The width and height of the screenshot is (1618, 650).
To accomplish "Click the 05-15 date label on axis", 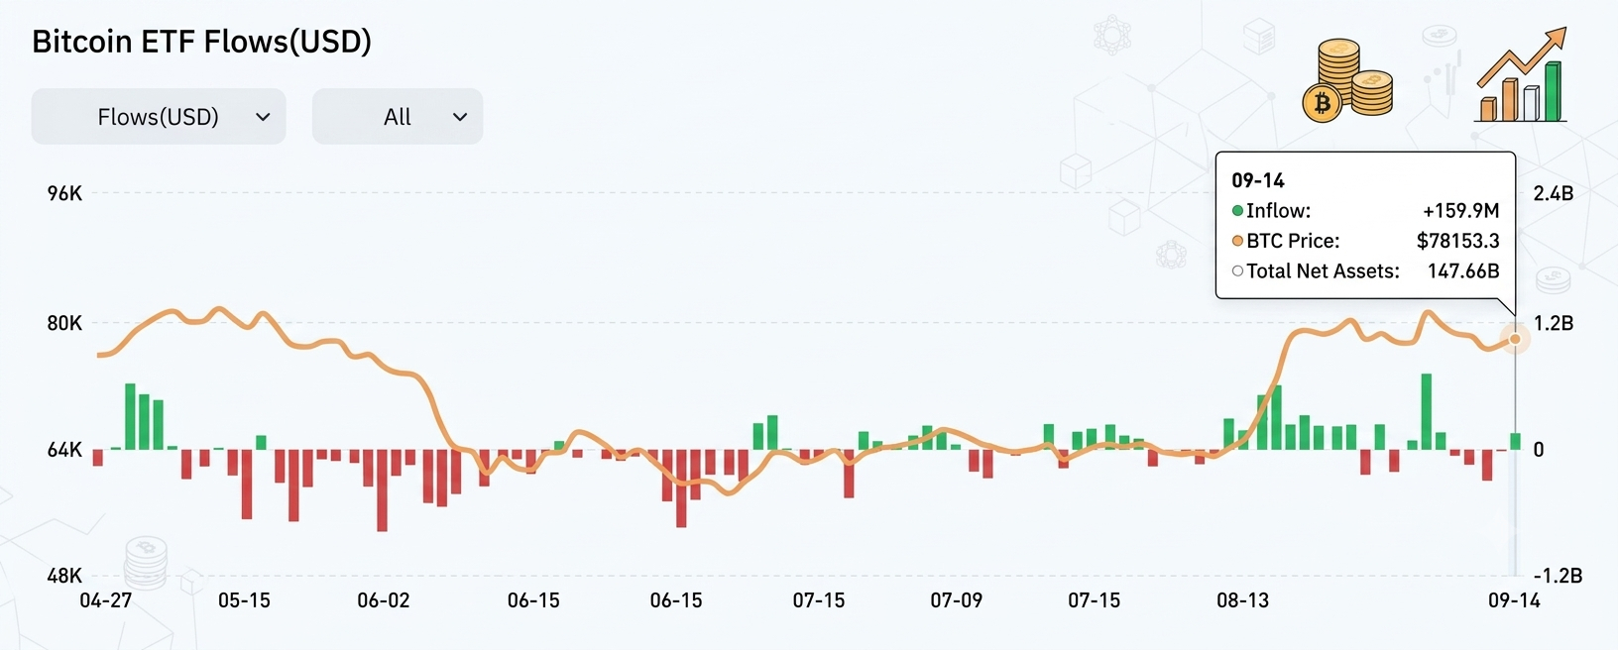I will (x=244, y=600).
